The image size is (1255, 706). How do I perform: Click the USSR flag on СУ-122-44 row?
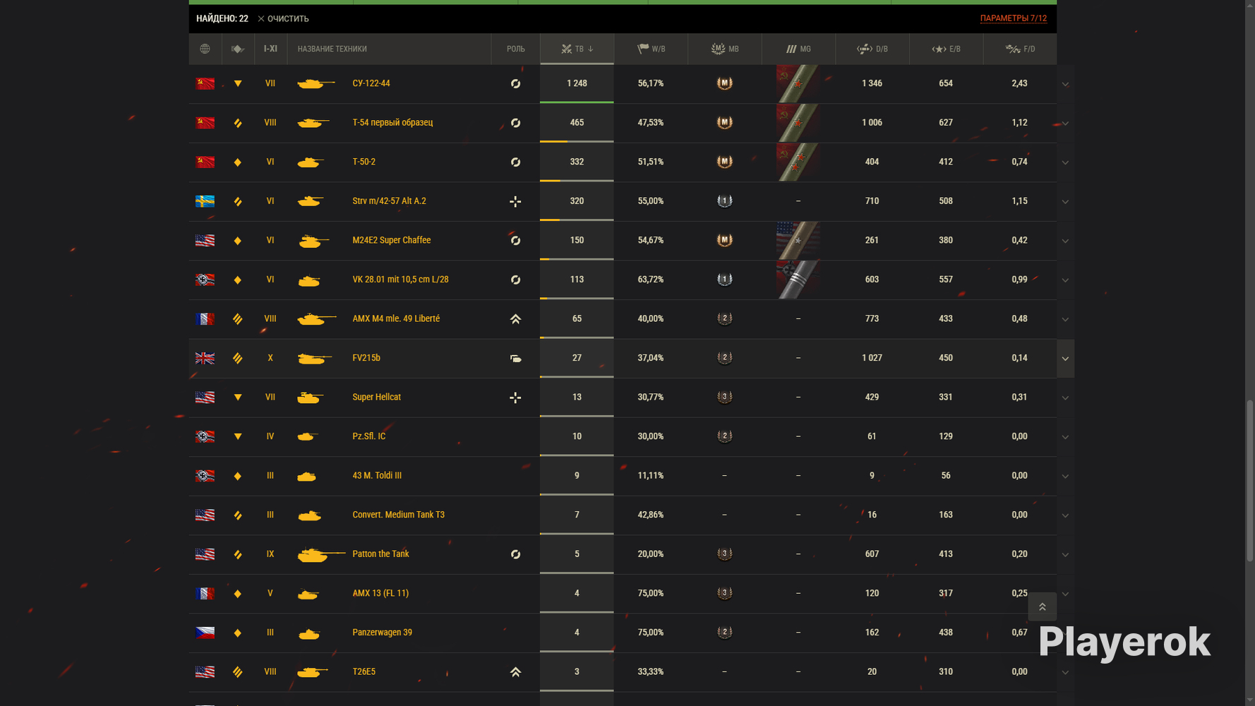[205, 83]
